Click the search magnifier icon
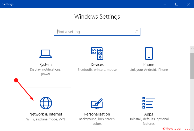The height and width of the screenshot is (131, 194). 137,32
